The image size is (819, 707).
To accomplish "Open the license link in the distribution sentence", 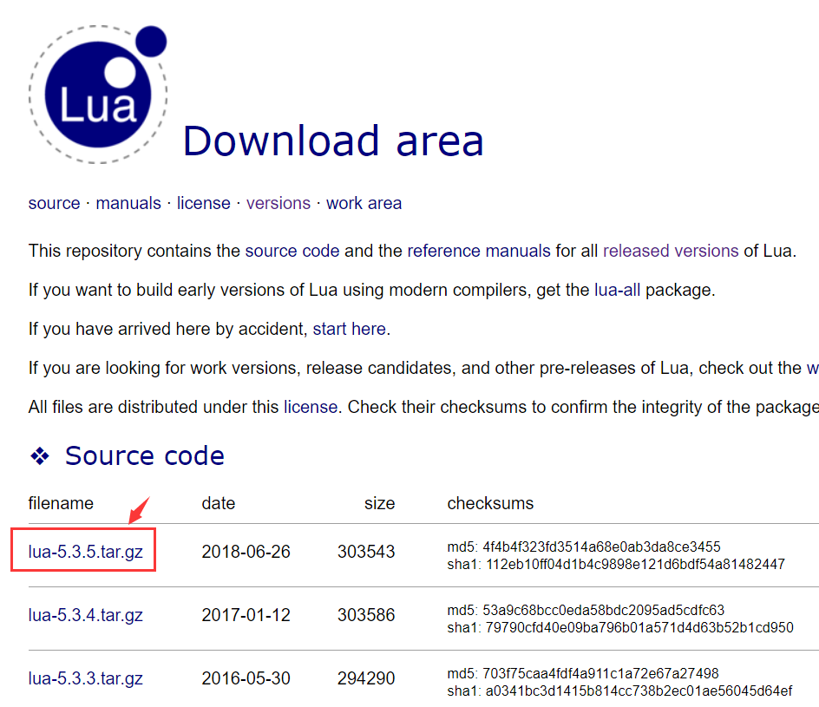I will 311,407.
